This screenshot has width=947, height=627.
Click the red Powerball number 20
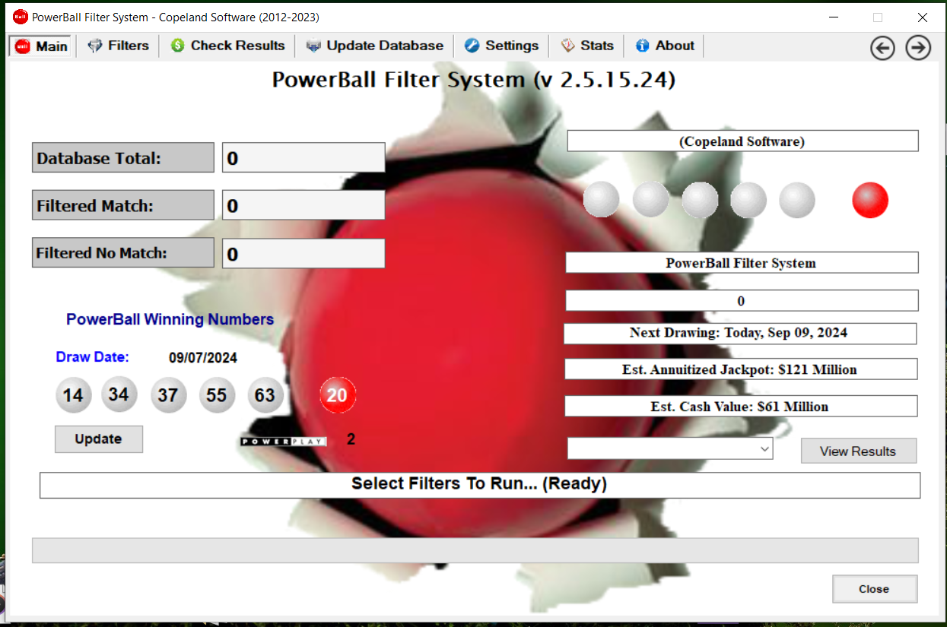coord(337,395)
